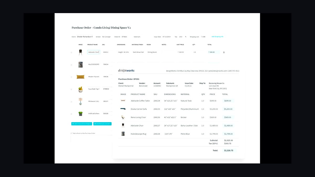Click Kaleidoscope Rug image on invoice
This screenshot has height=177, width=315.
(x=123, y=134)
